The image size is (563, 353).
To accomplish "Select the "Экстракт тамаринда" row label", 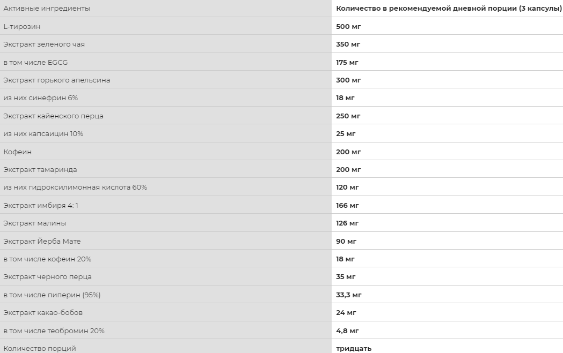I will pyautogui.click(x=40, y=170).
